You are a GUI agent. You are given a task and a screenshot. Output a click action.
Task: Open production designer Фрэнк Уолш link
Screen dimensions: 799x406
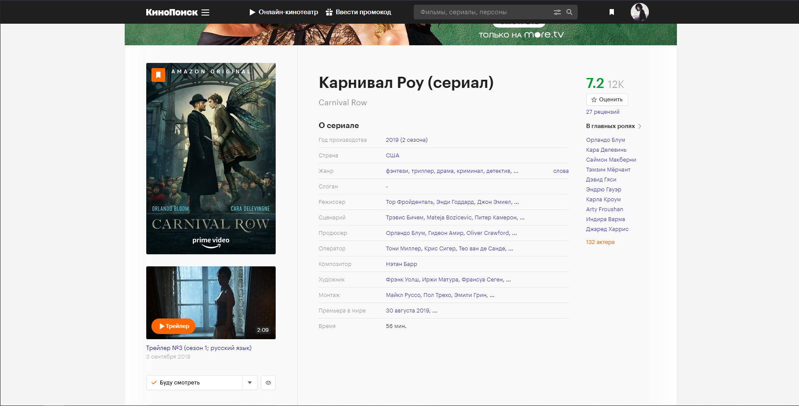tap(402, 280)
